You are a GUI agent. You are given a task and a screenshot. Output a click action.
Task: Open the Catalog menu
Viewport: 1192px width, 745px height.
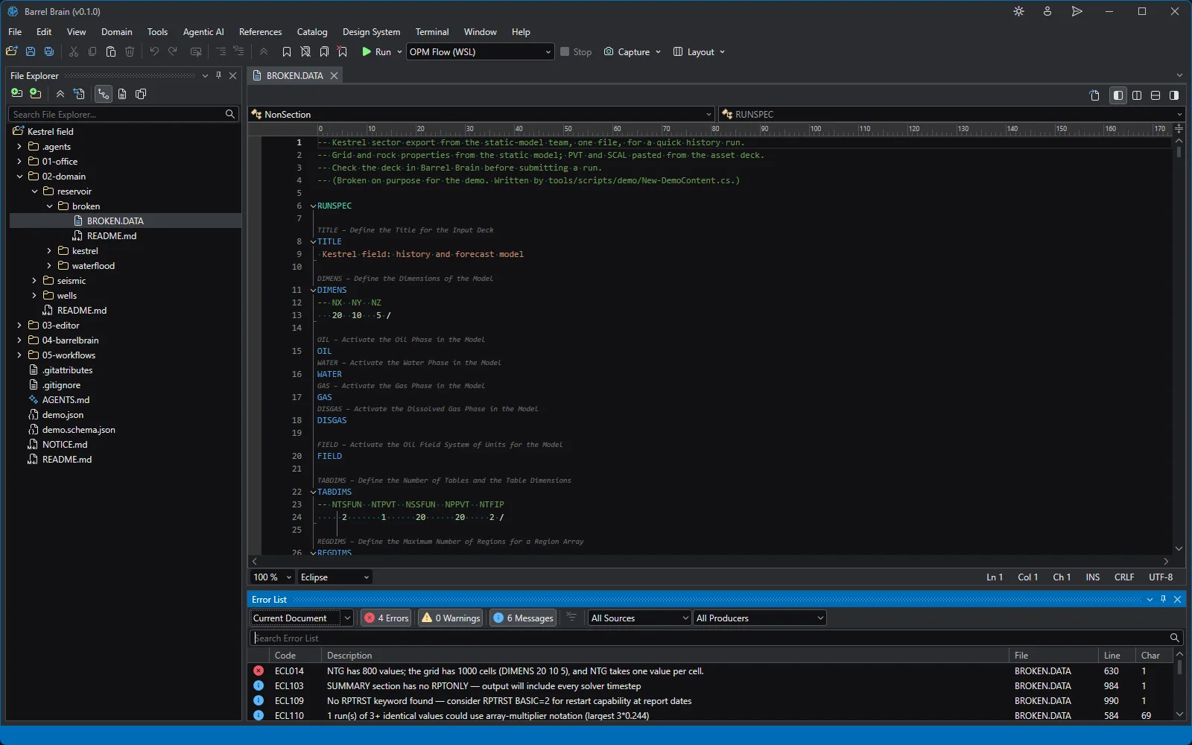coord(312,32)
